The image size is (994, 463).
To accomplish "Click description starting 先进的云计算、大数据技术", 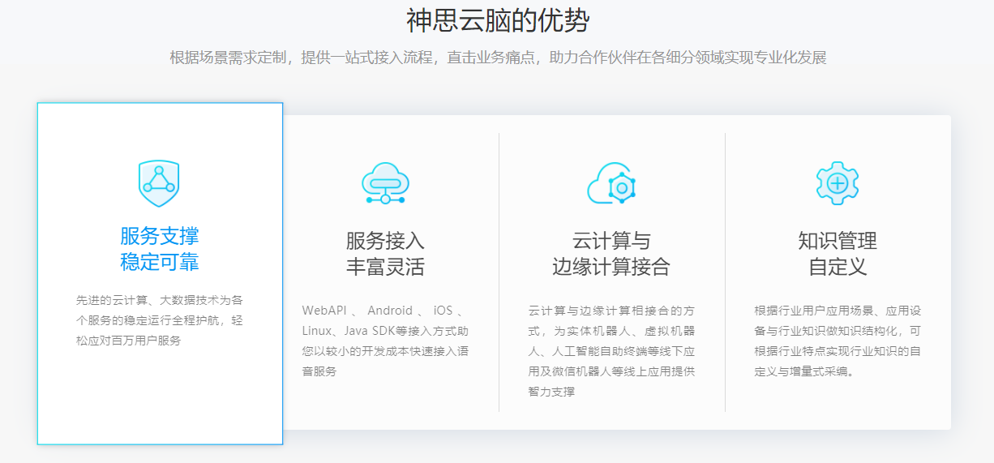I will [160, 320].
